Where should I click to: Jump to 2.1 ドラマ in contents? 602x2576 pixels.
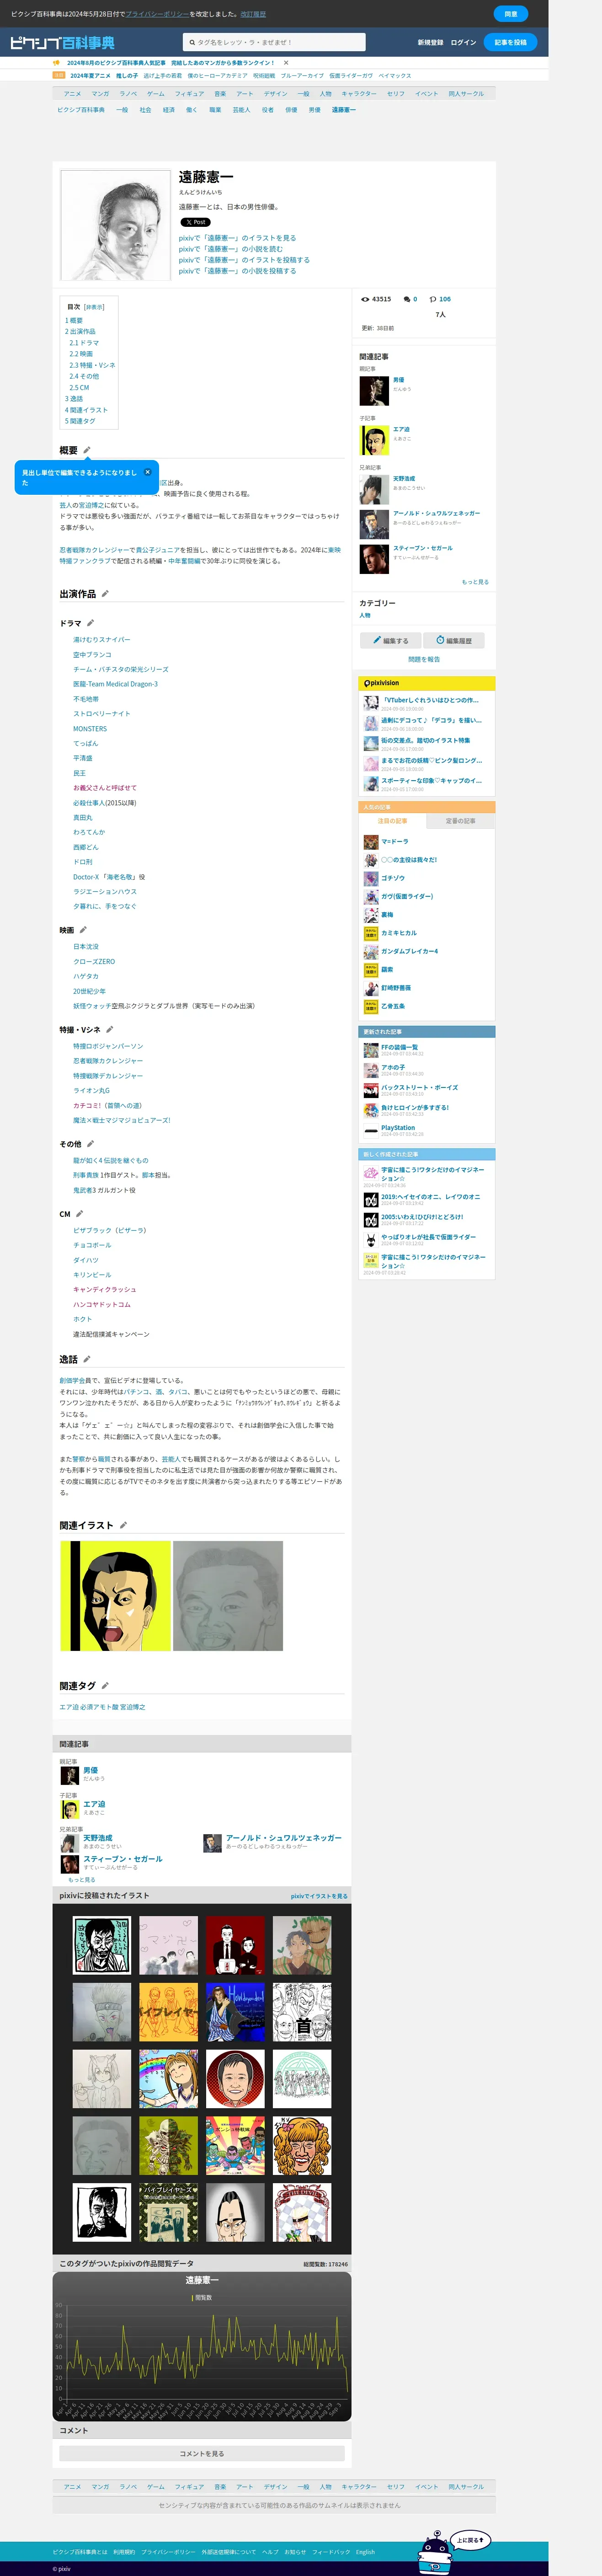click(84, 343)
